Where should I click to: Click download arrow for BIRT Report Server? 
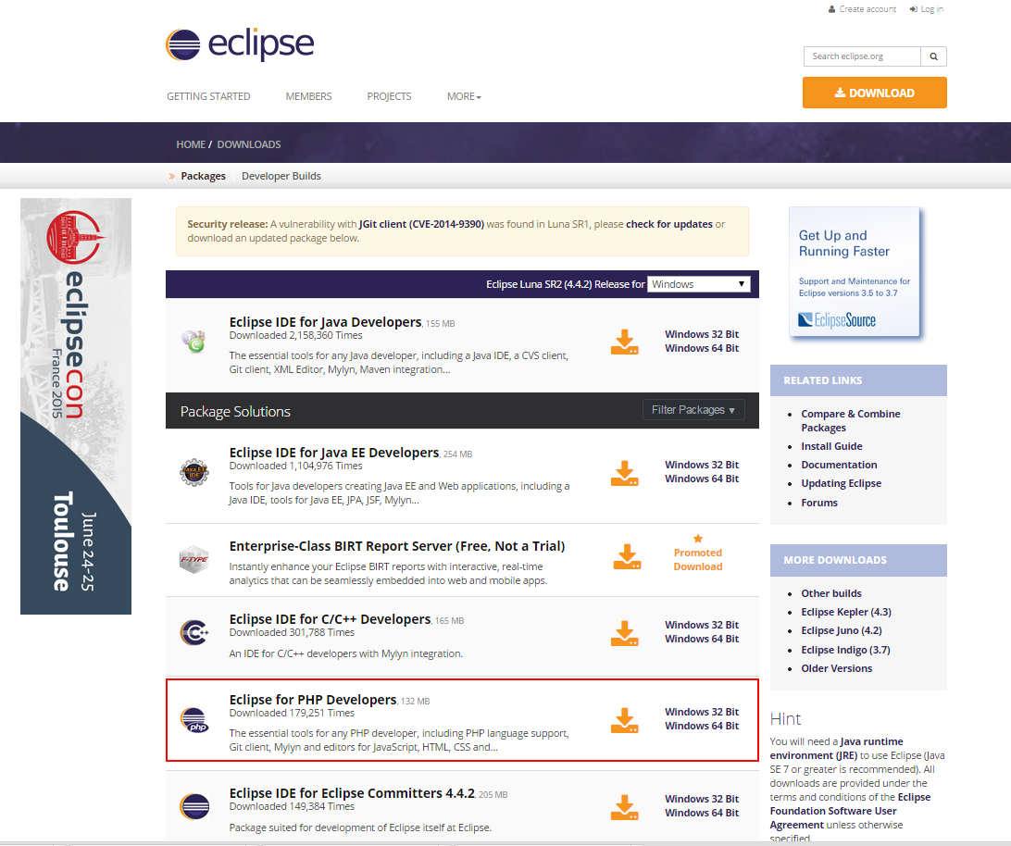pos(627,556)
